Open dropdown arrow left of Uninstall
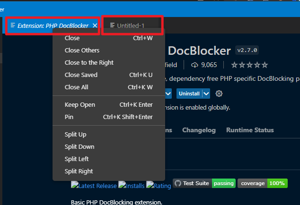The width and height of the screenshot is (300, 205). click(168, 94)
